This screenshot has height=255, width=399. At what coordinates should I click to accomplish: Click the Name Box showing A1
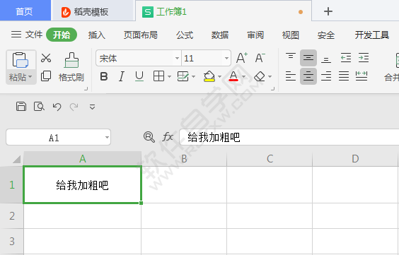[x=58, y=137]
